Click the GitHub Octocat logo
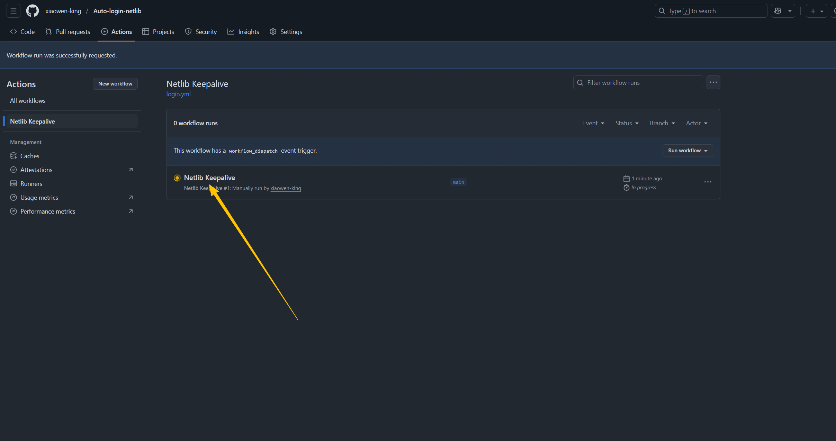 tap(33, 11)
